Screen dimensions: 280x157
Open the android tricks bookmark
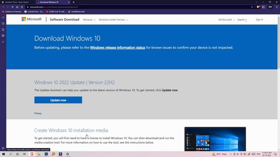pos(34,12)
